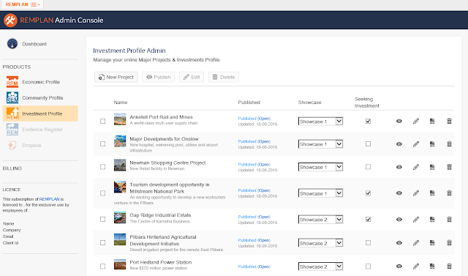Duplicate the Major Develpments for Onslow project
Viewport: 468px width, 276px height.
432,144
